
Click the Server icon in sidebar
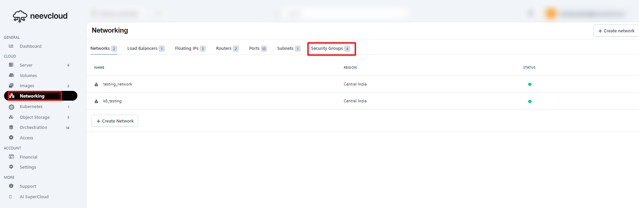[11, 65]
